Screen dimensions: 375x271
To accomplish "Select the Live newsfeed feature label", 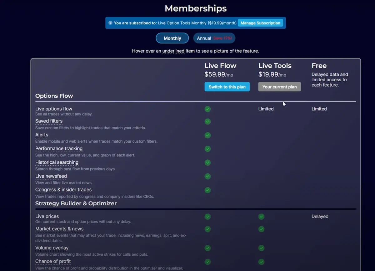I will (51, 176).
